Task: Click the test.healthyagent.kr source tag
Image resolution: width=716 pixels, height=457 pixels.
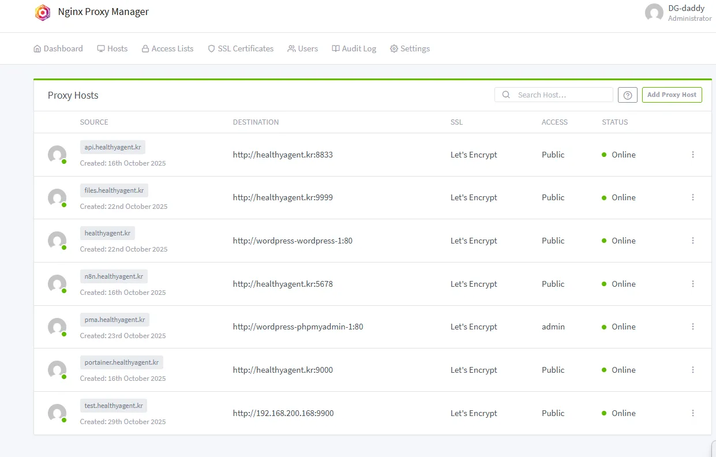Action: coord(114,406)
